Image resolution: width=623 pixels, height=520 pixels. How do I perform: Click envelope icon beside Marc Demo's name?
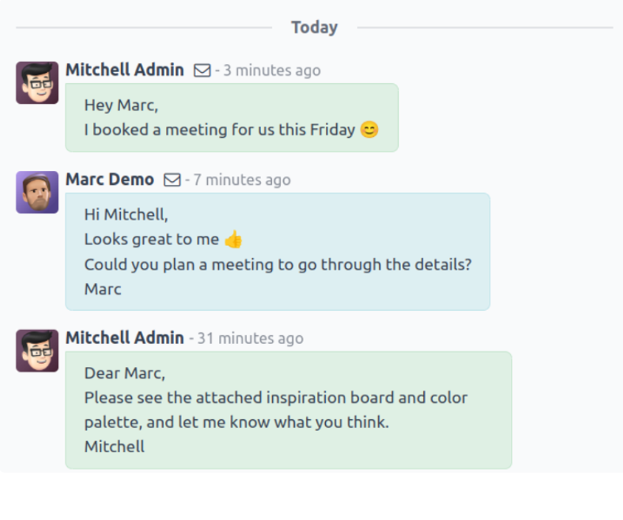point(172,180)
